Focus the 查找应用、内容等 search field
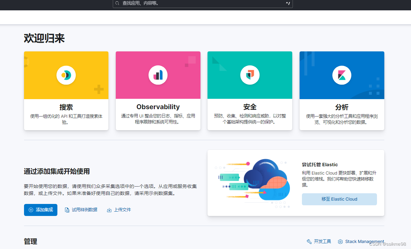Viewport: 411px width, 249px height. (203, 3)
